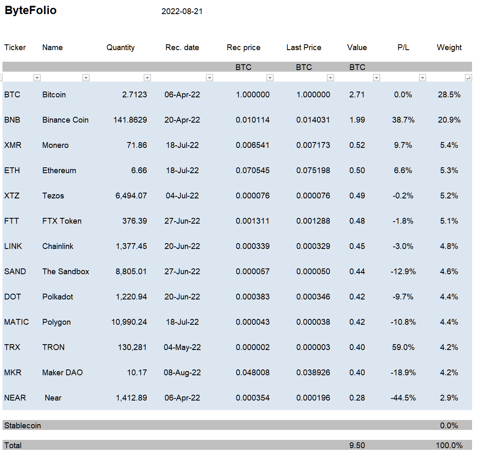Open the Rec. date column filter dropdown
Viewport: 482px width, 461px height.
209,78
